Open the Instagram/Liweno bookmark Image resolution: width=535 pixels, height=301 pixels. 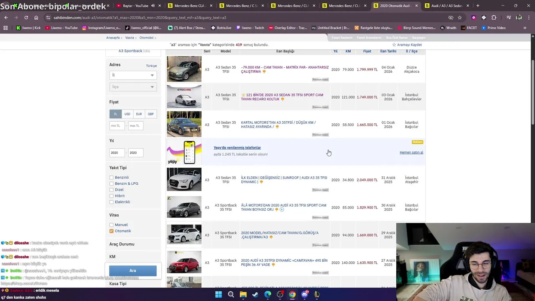101,28
